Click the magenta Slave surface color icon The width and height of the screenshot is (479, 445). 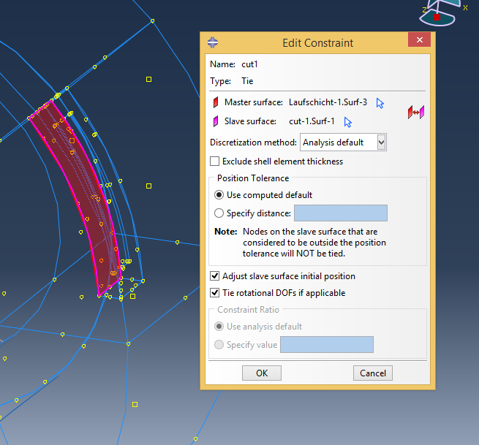tap(216, 121)
